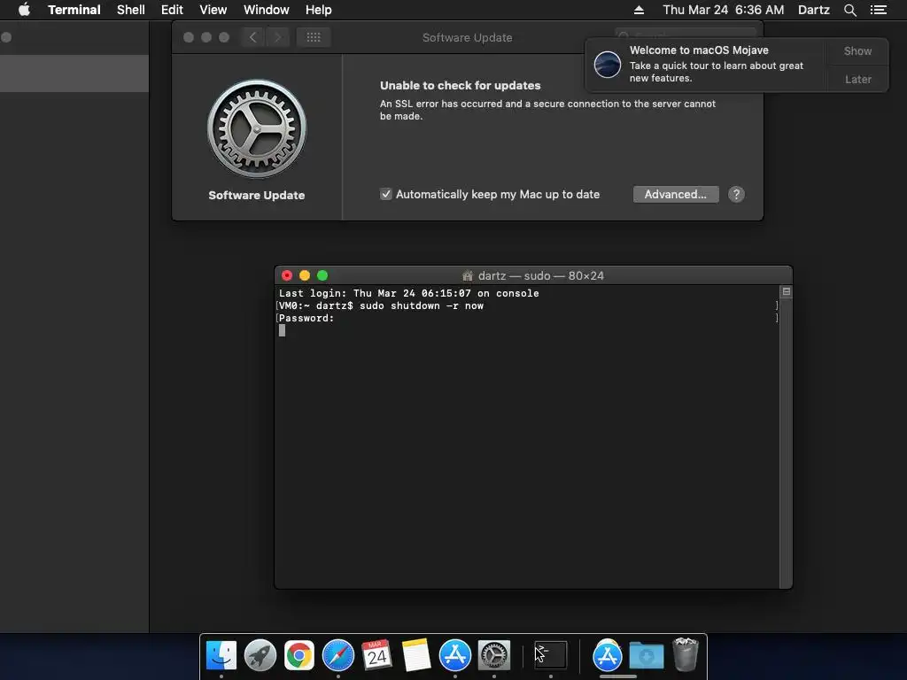
Task: Click Show on the Mojave notification
Action: click(857, 50)
